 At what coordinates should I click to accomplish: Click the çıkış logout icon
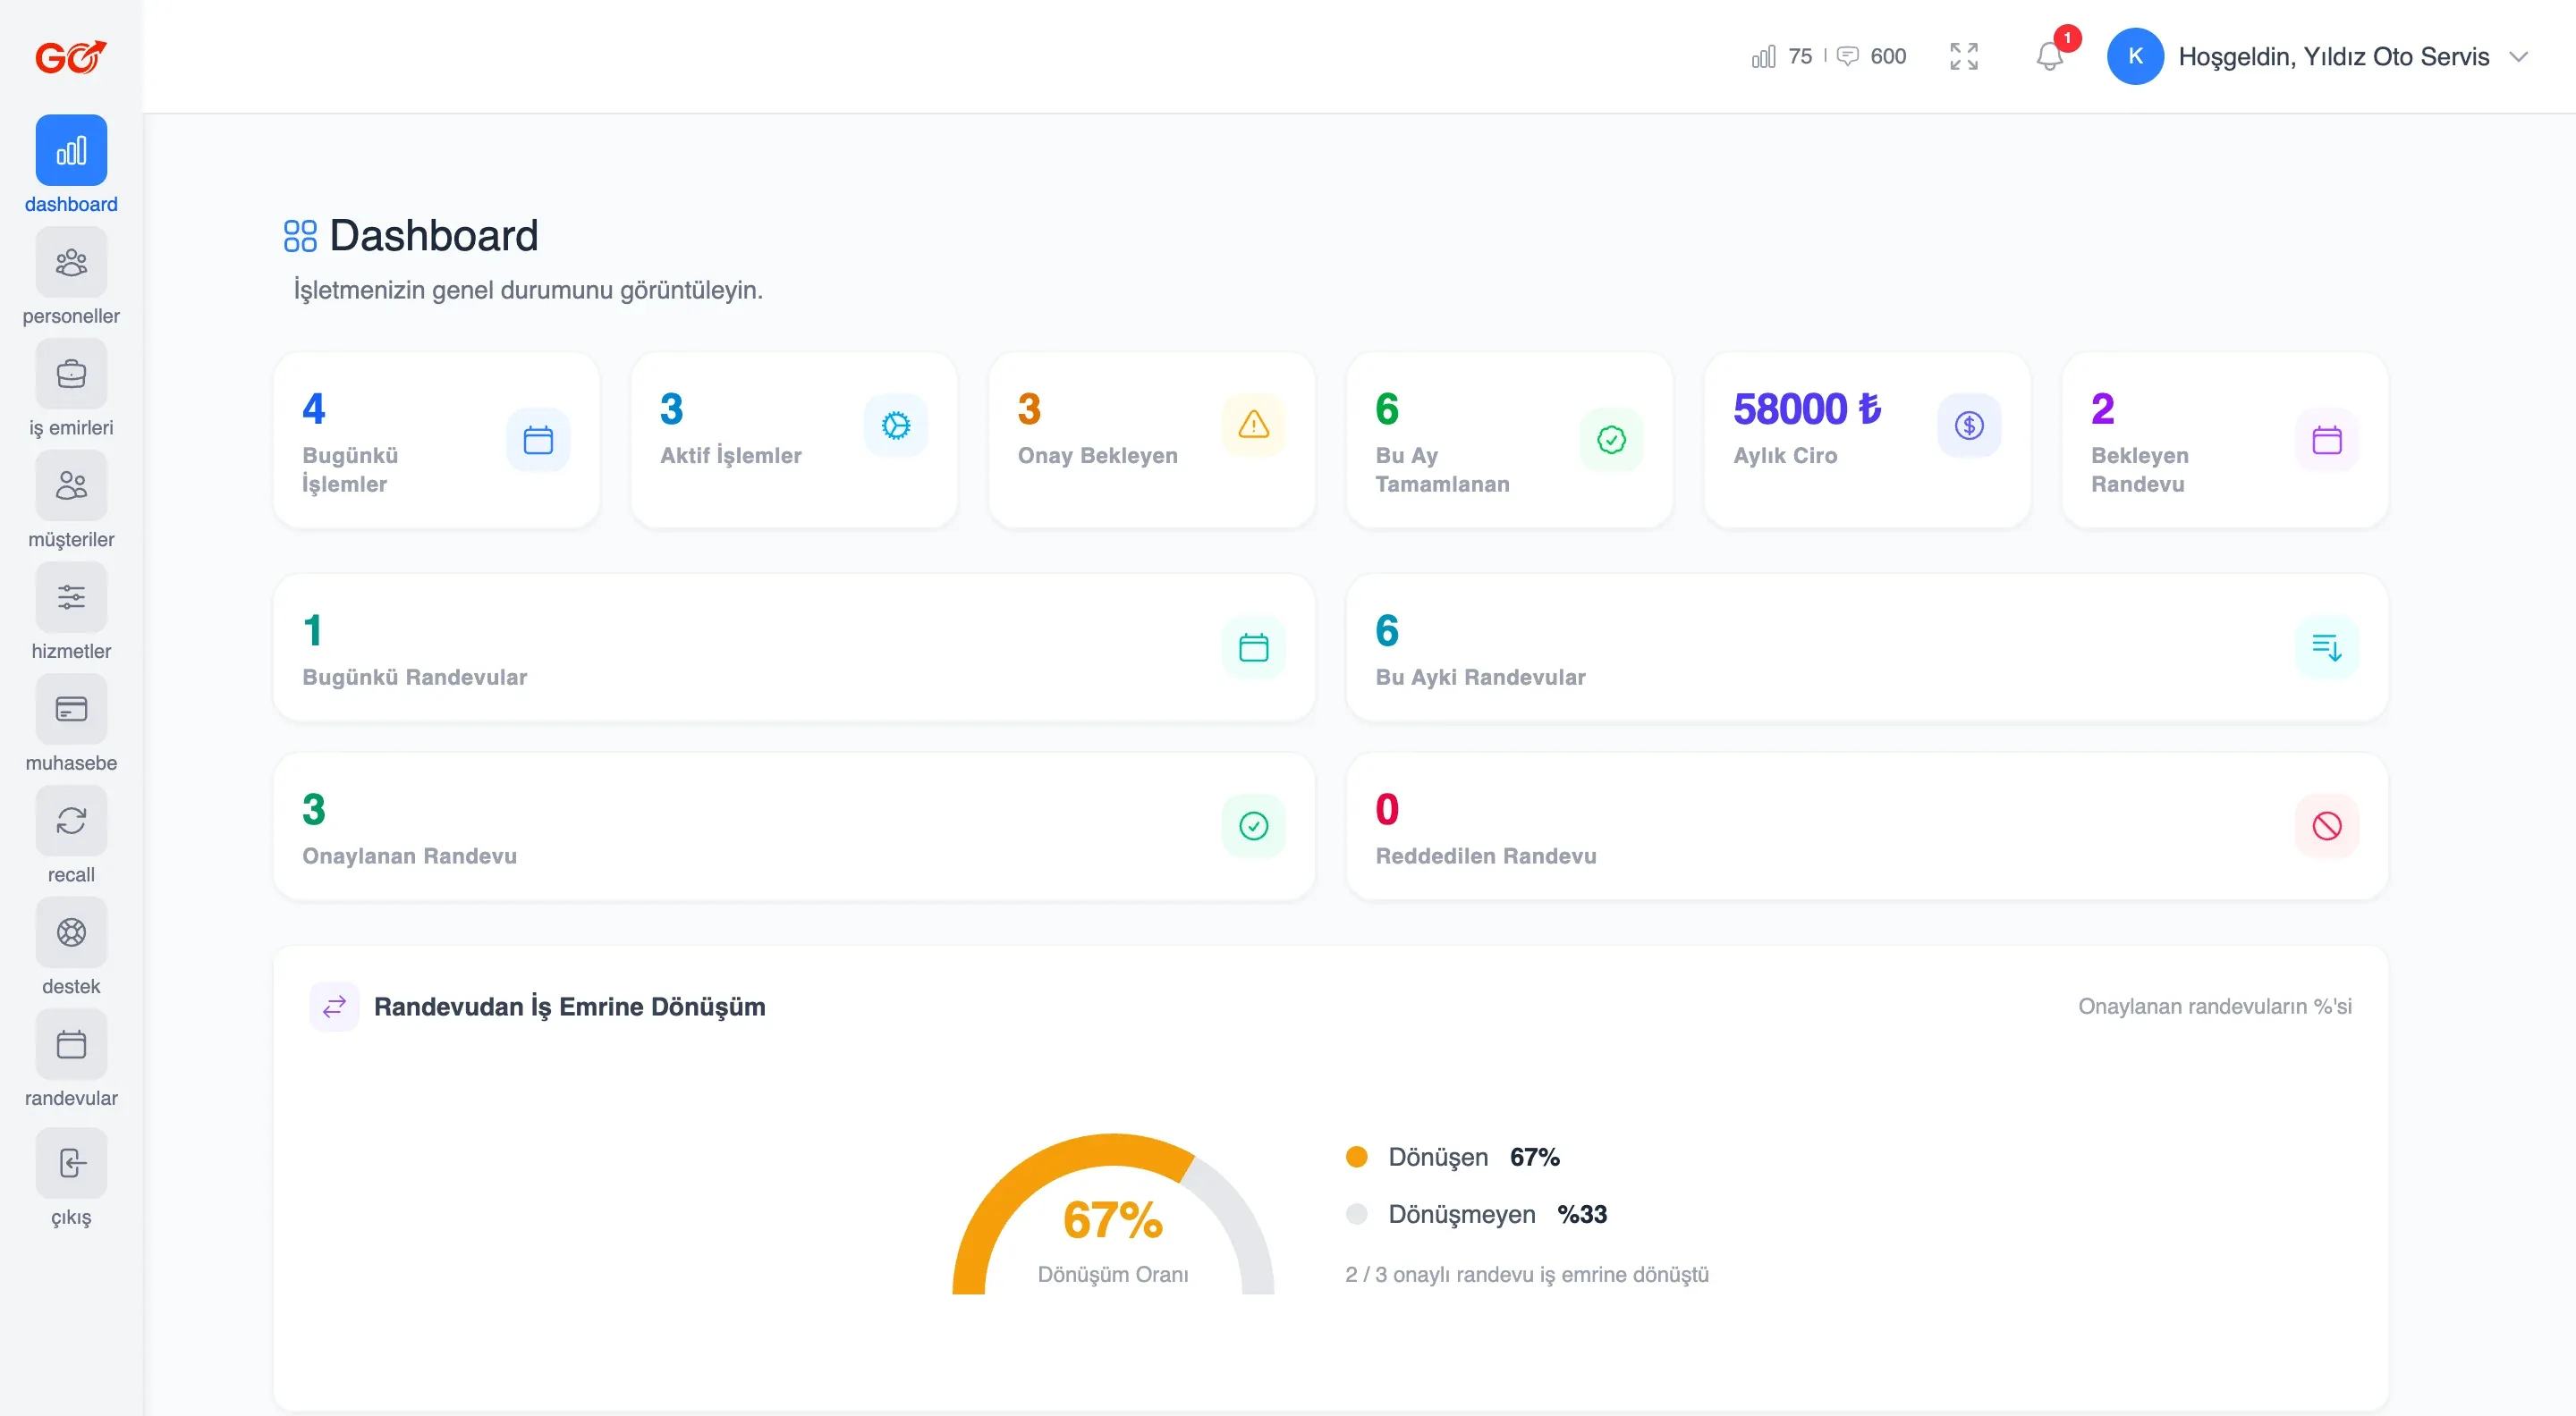(71, 1164)
